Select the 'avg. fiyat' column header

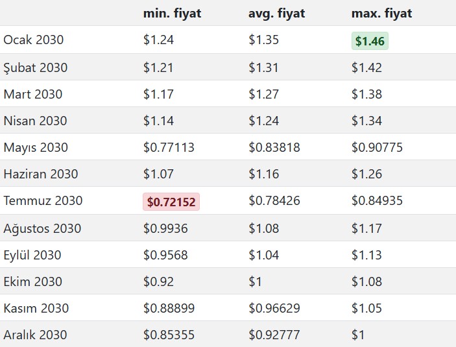276,13
